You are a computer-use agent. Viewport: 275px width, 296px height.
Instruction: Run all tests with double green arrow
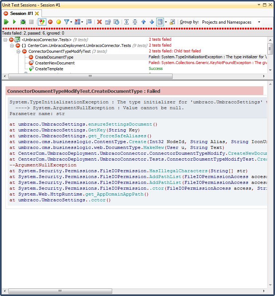pyautogui.click(x=6, y=22)
